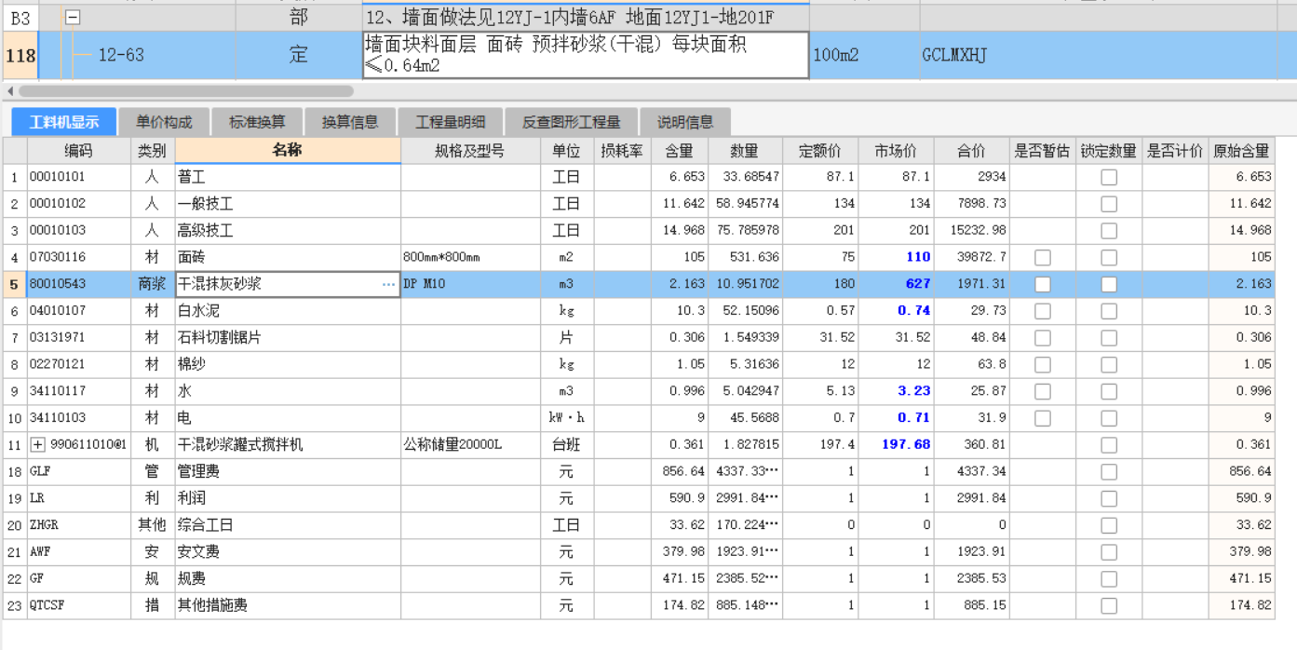Click the DP M10 specification cell
1297x650 pixels.
470,284
